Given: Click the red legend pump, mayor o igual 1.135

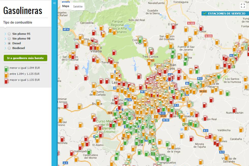Looking at the screenshot, I should pyautogui.click(x=6, y=81).
